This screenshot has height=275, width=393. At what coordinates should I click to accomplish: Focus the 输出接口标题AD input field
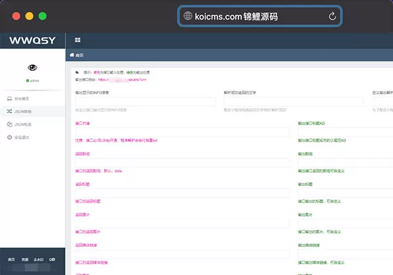(x=345, y=132)
